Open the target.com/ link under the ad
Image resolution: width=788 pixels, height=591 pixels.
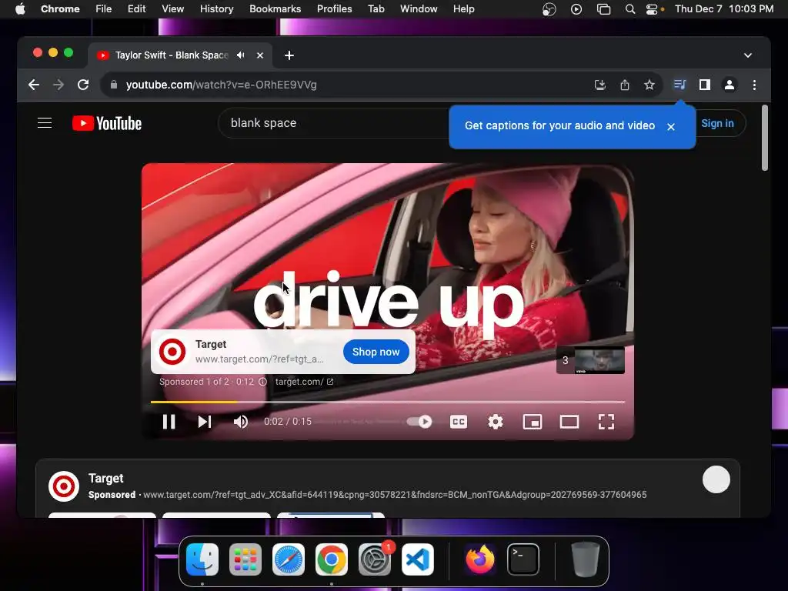(x=304, y=382)
